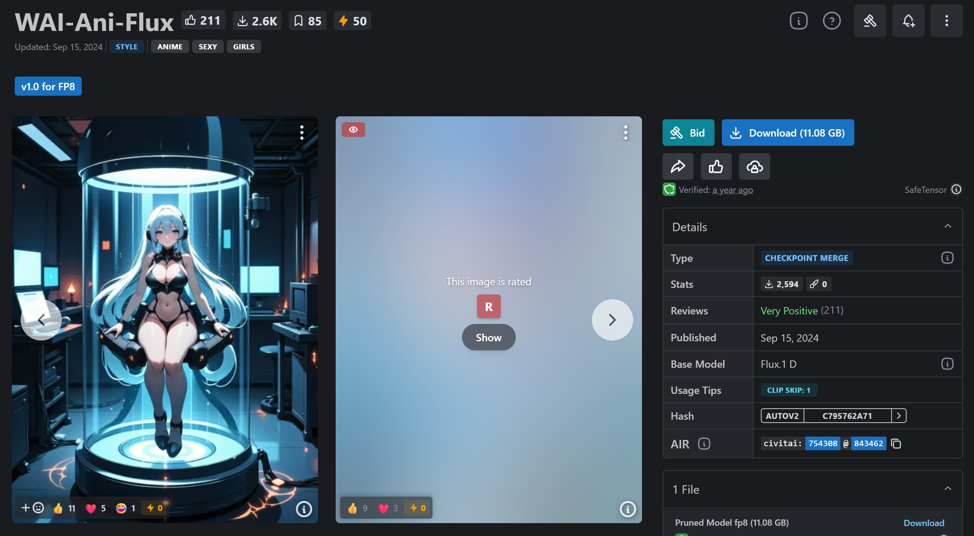Click the cloud lock save icon

coord(754,166)
